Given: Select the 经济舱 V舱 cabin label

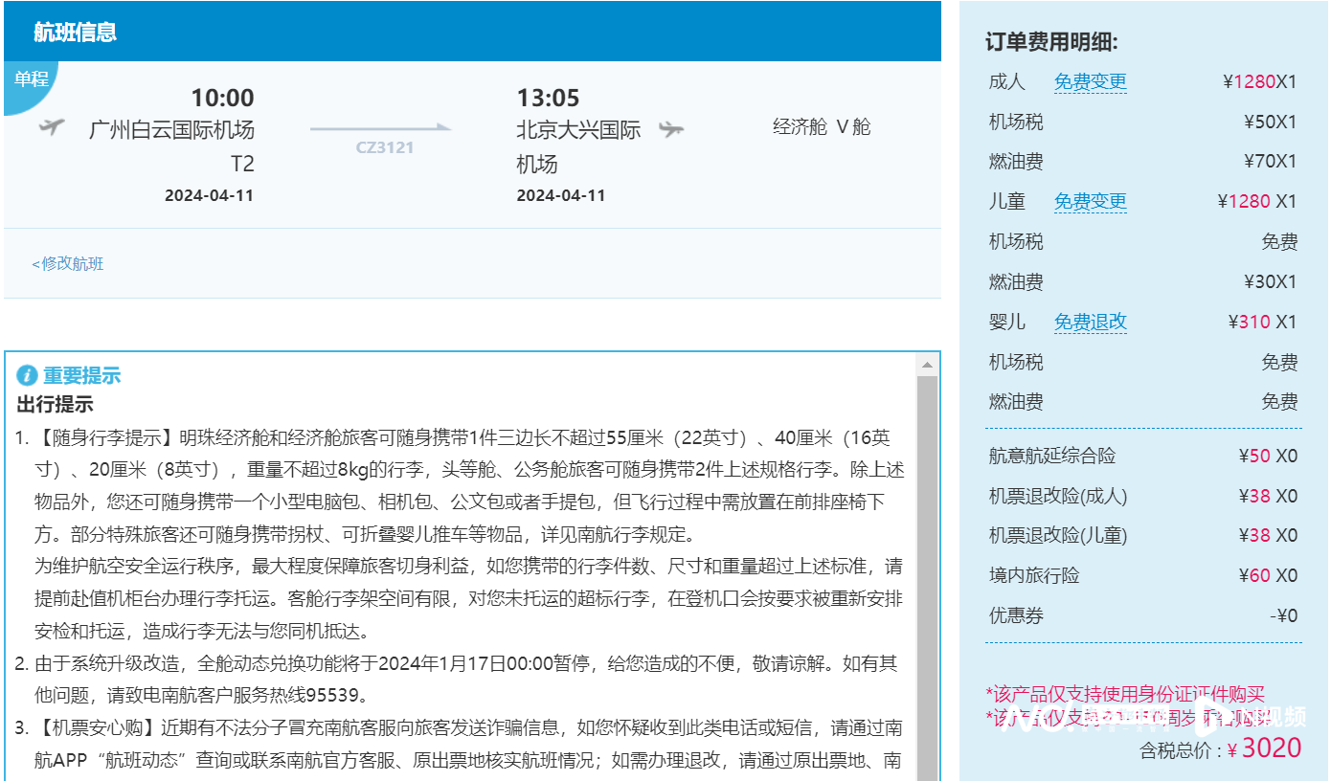Looking at the screenshot, I should click(822, 127).
